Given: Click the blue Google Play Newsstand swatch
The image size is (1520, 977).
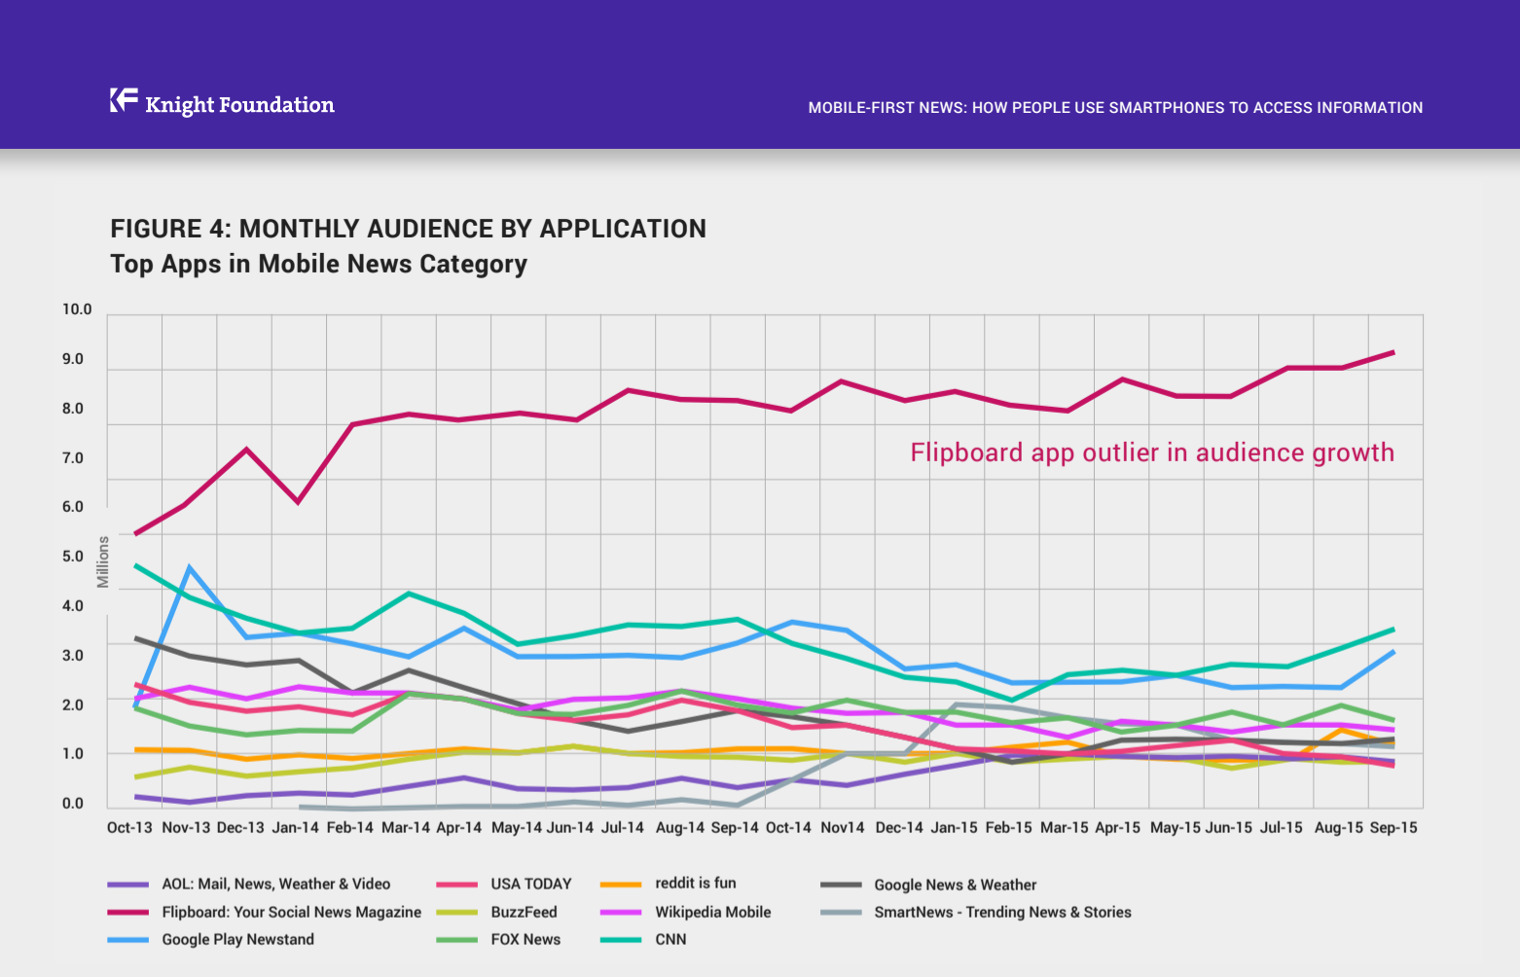Looking at the screenshot, I should tap(128, 939).
